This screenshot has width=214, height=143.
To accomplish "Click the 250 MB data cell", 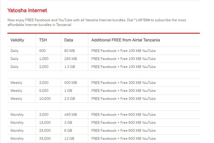I will (71, 59).
